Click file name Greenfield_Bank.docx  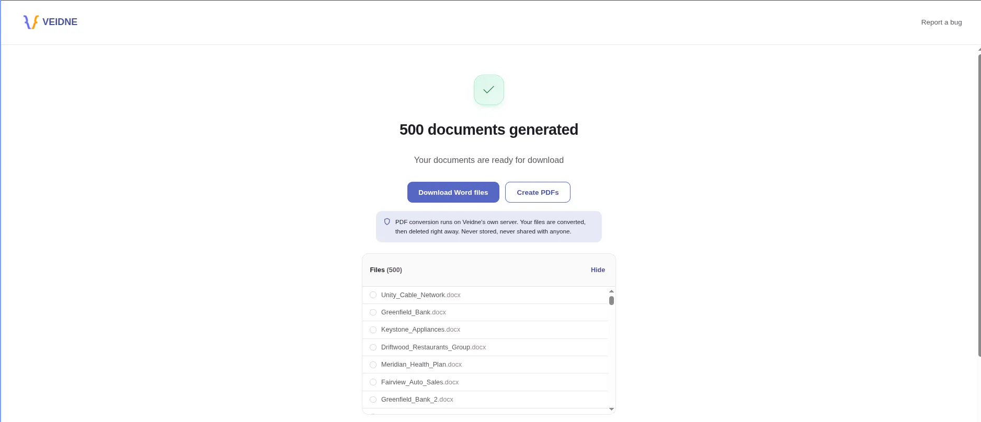pyautogui.click(x=414, y=312)
